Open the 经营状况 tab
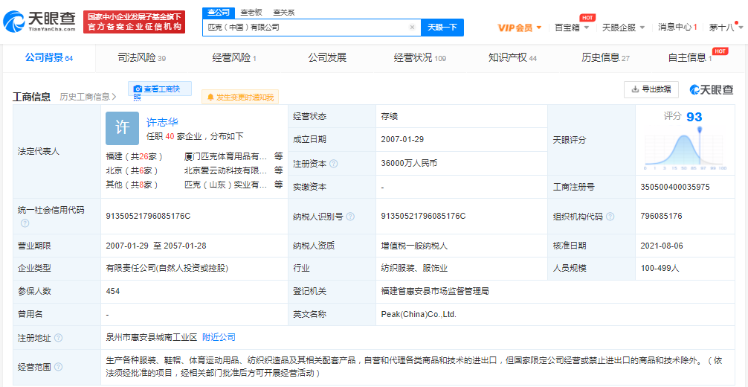 pyautogui.click(x=420, y=58)
